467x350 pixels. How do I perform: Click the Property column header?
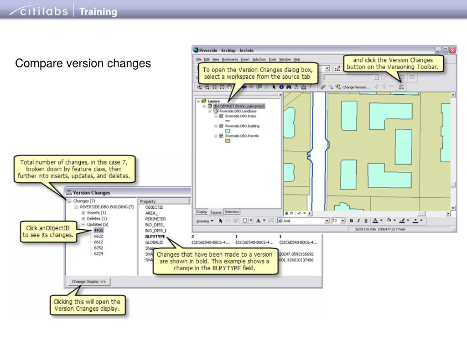click(165, 201)
